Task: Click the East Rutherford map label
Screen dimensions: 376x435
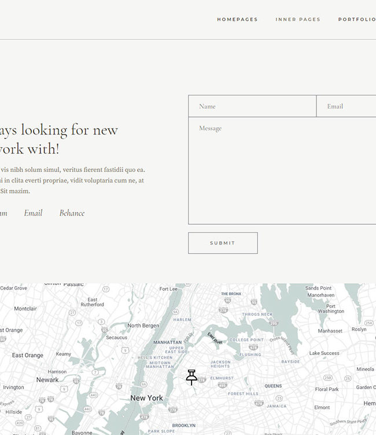Action: [x=93, y=302]
